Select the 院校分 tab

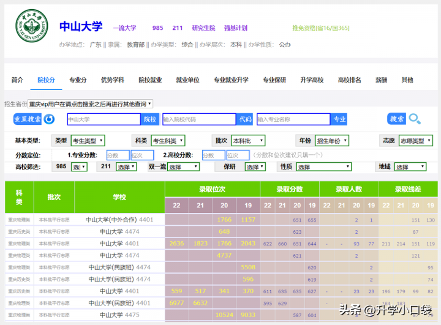[x=46, y=80]
